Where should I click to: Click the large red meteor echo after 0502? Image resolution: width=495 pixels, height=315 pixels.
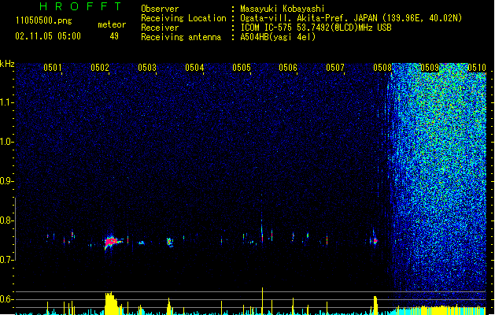coord(113,242)
